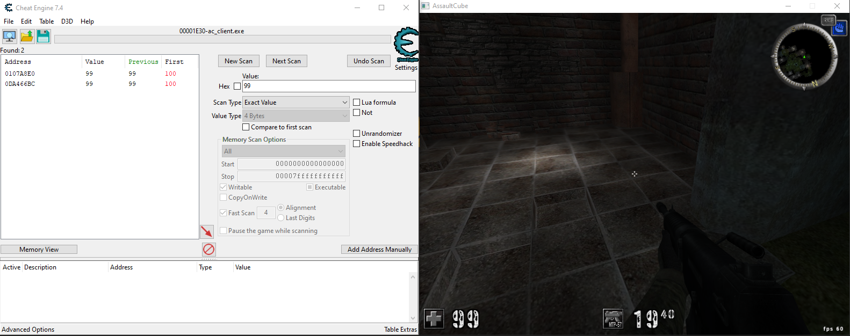850x336 pixels.
Task: Click the MTP-57 weapon icon in game HUD
Action: pyautogui.click(x=613, y=318)
